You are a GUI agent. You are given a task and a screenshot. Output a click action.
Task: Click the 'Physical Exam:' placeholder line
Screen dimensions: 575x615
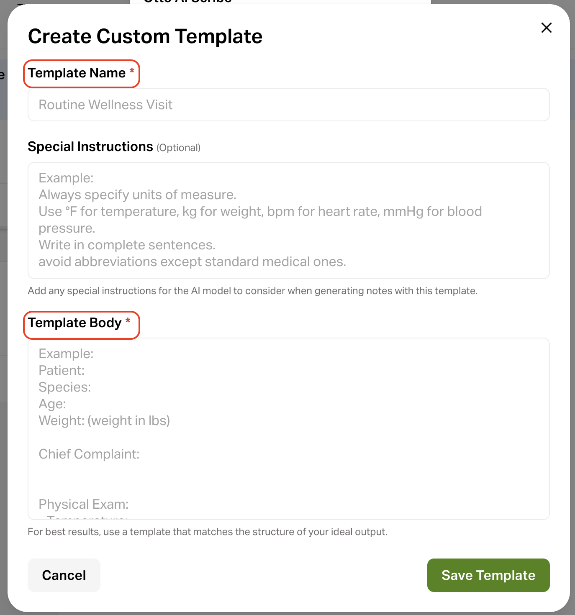click(84, 504)
